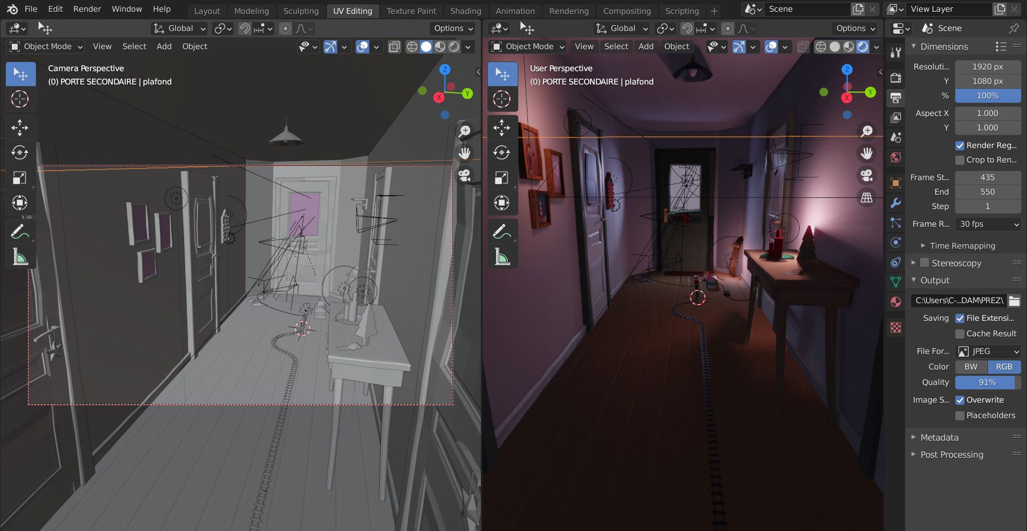Uncheck the Overwrite option
The width and height of the screenshot is (1027, 531).
(960, 400)
